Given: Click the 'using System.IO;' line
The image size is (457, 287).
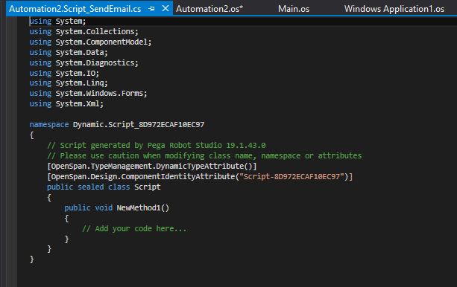Looking at the screenshot, I should [64, 73].
